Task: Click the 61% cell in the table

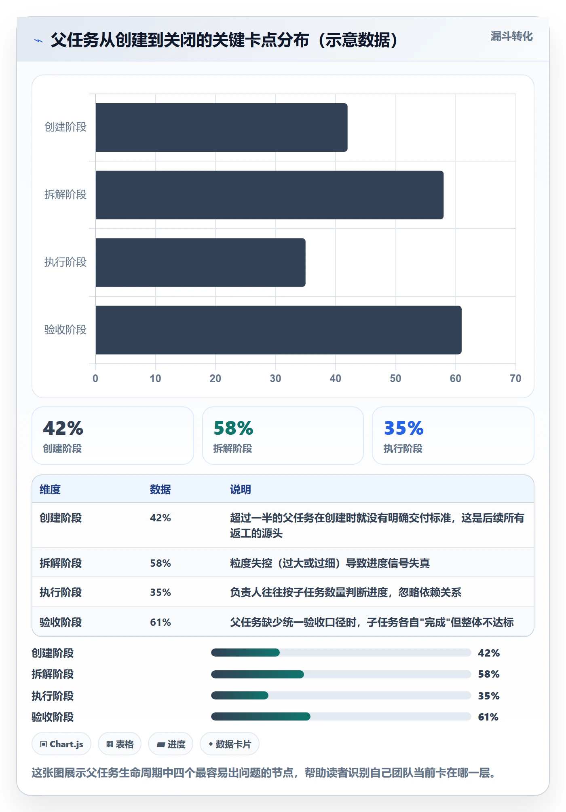Action: tap(161, 622)
